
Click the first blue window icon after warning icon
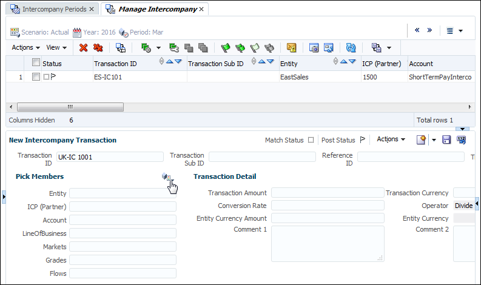tap(314, 47)
